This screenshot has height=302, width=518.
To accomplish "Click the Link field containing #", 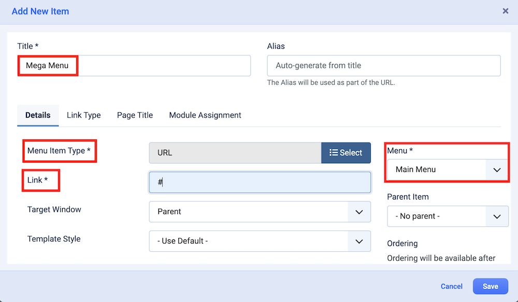I will 260,182.
